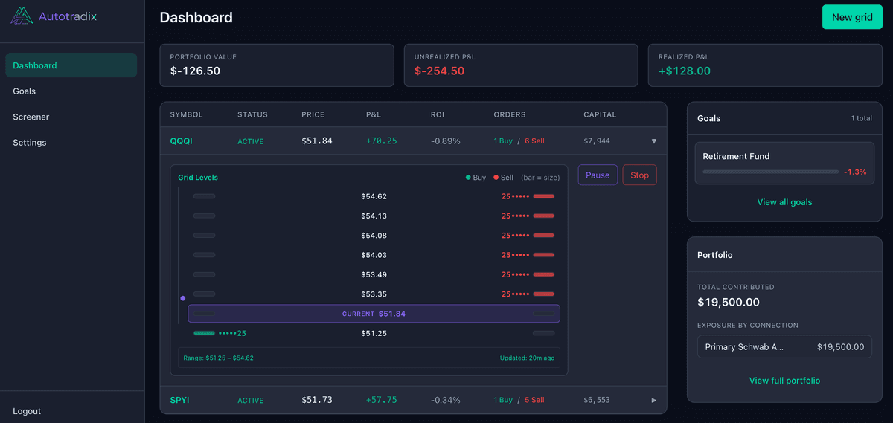
Task: Click the +70.25 P&L value
Action: tap(381, 141)
